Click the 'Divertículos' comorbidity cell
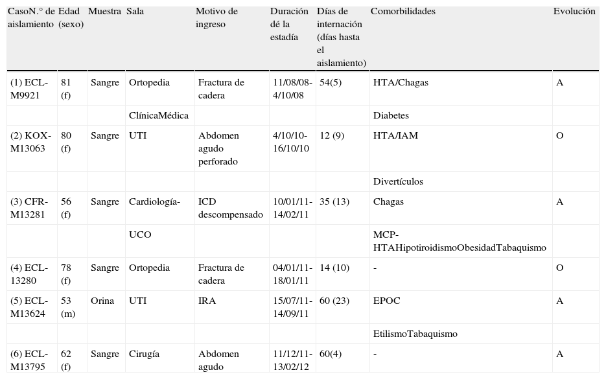The width and height of the screenshot is (606, 379). coord(398,181)
